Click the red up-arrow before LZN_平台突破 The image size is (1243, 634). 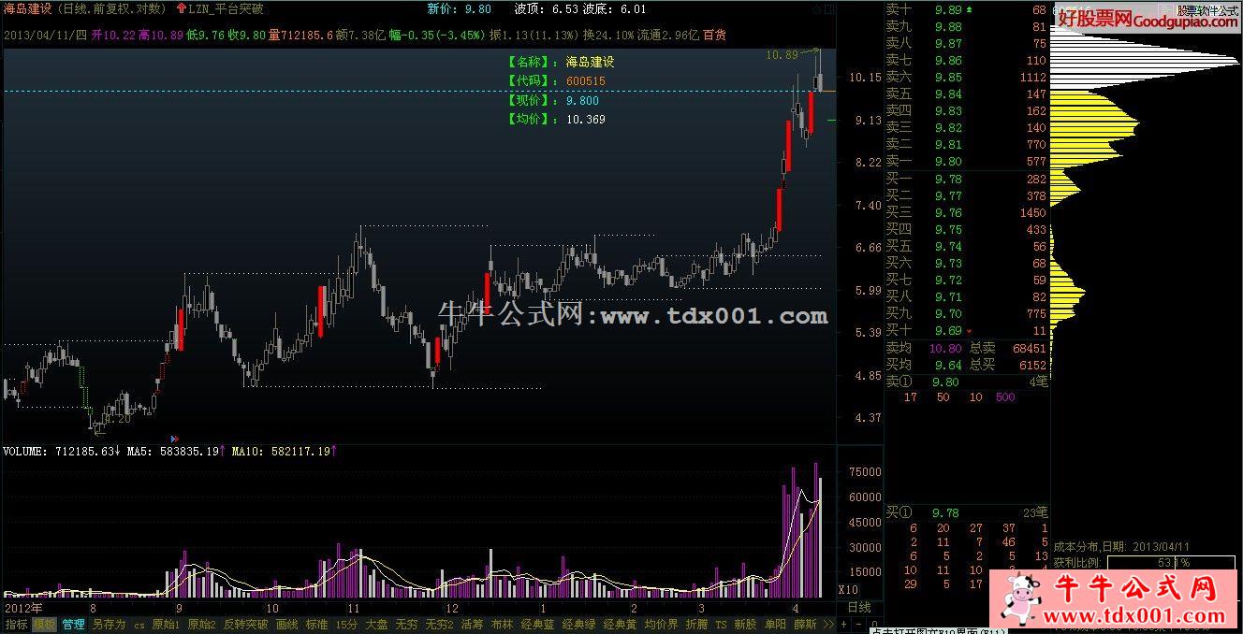click(181, 8)
